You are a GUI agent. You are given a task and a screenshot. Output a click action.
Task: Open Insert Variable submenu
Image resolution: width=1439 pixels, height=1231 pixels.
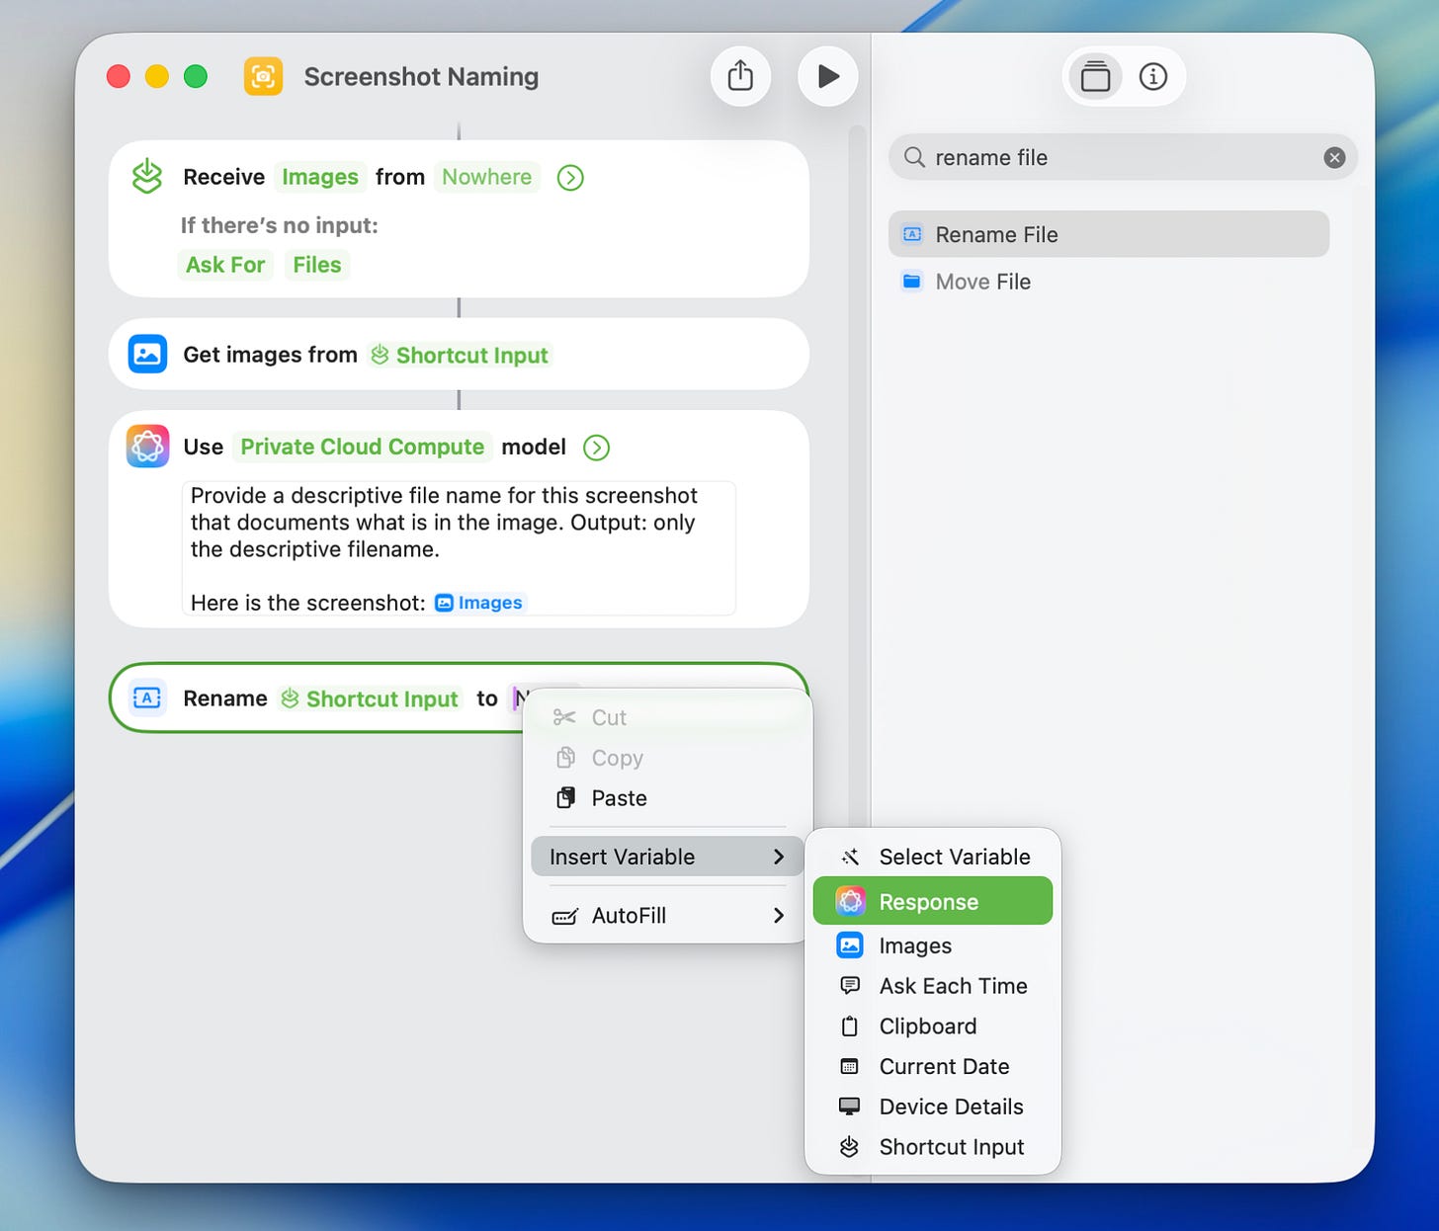tap(668, 857)
